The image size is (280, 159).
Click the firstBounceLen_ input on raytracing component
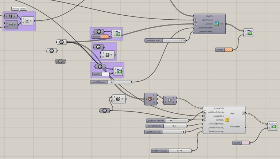tap(216, 131)
